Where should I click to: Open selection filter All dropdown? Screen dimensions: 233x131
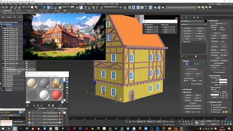(26, 7)
